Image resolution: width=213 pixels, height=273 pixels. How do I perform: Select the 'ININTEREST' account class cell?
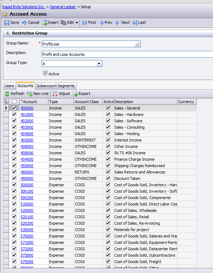click(x=88, y=140)
